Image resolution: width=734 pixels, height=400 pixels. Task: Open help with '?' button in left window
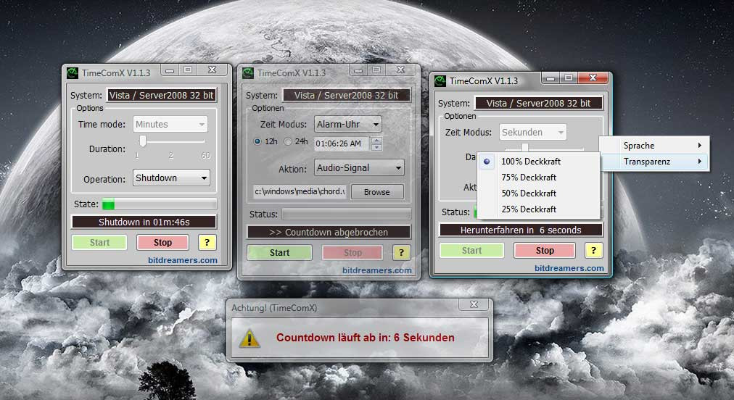click(207, 242)
